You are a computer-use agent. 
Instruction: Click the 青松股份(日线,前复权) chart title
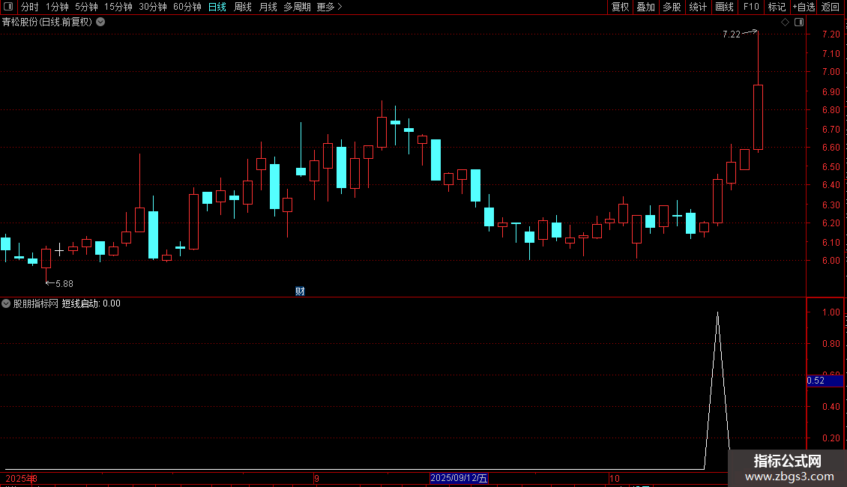click(47, 22)
